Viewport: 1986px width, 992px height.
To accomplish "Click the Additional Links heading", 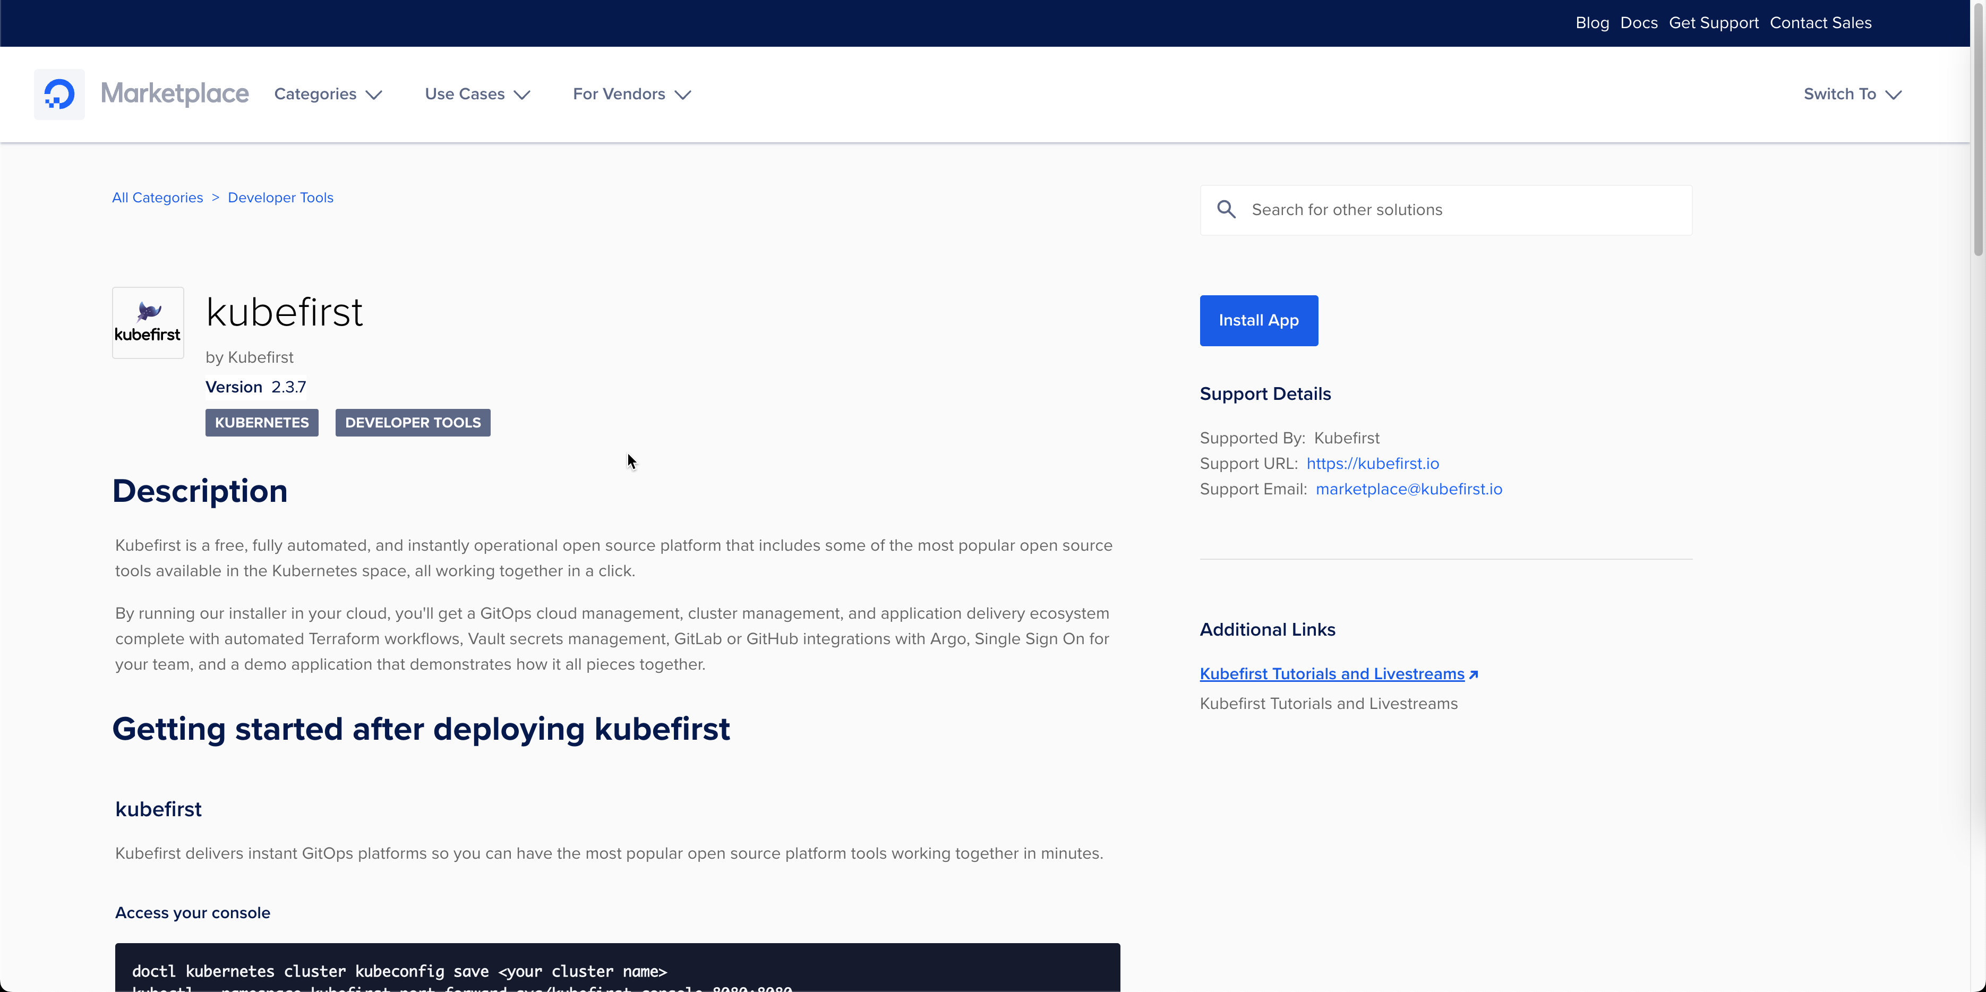I will point(1268,630).
